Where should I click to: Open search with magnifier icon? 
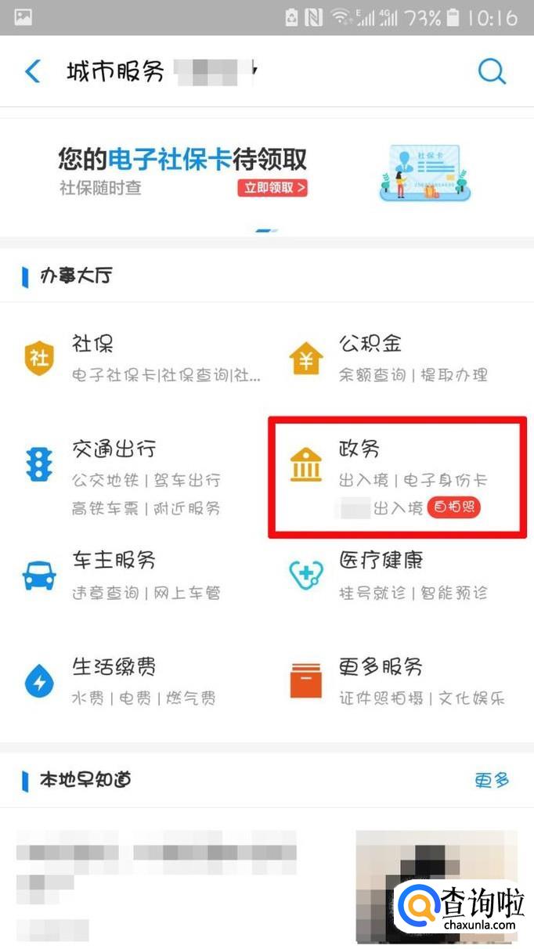pyautogui.click(x=493, y=72)
